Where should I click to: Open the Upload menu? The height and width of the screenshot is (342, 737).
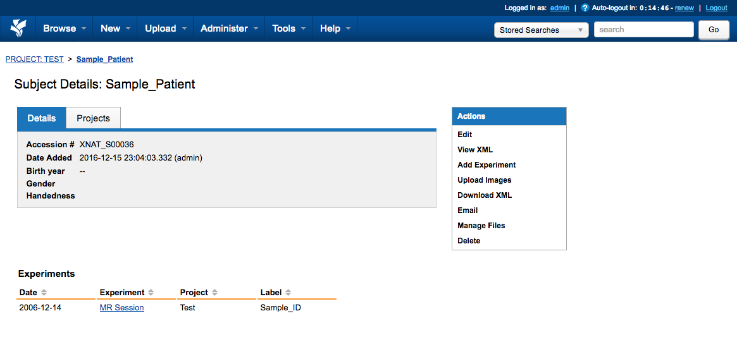coord(165,28)
